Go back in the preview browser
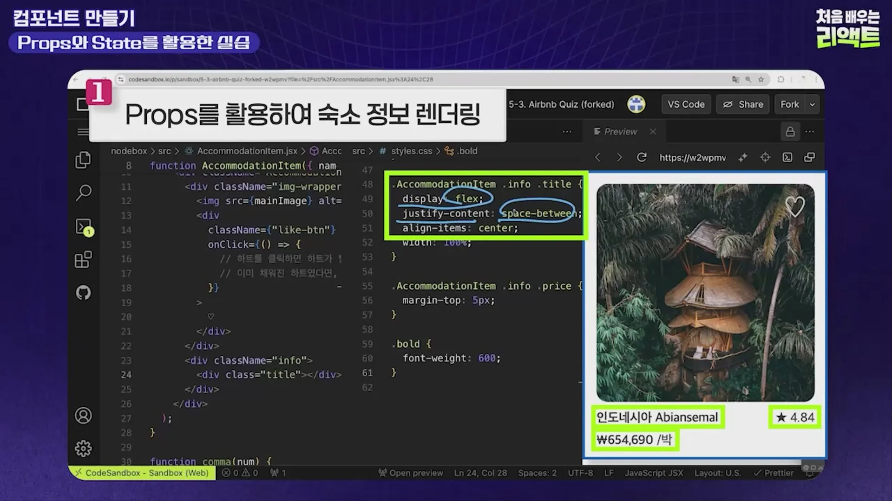Viewport: 892px width, 501px height. point(598,157)
